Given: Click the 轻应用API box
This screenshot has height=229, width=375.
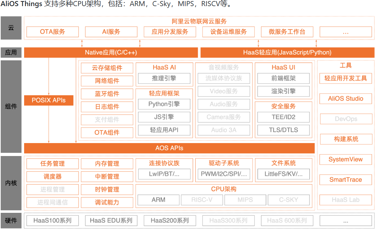Looking at the screenshot, I should pyautogui.click(x=164, y=130).
